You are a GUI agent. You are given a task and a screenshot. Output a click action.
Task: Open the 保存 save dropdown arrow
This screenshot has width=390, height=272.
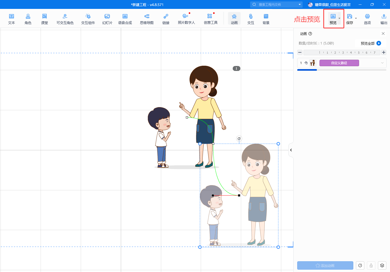[x=356, y=18]
